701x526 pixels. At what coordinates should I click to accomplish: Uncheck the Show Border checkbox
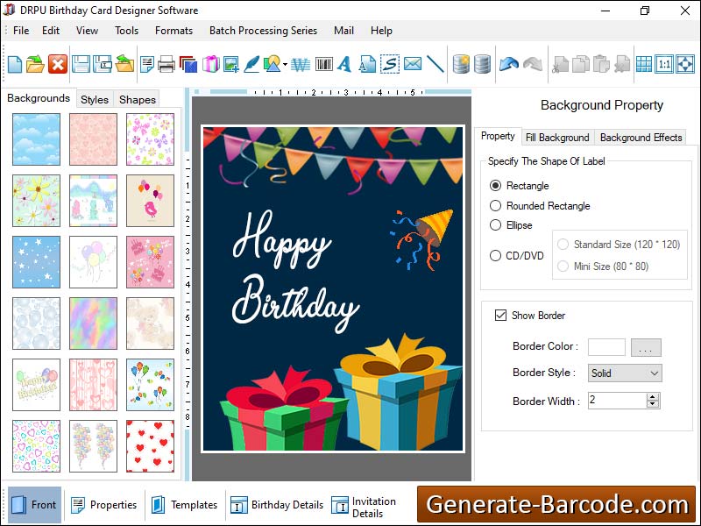point(502,315)
